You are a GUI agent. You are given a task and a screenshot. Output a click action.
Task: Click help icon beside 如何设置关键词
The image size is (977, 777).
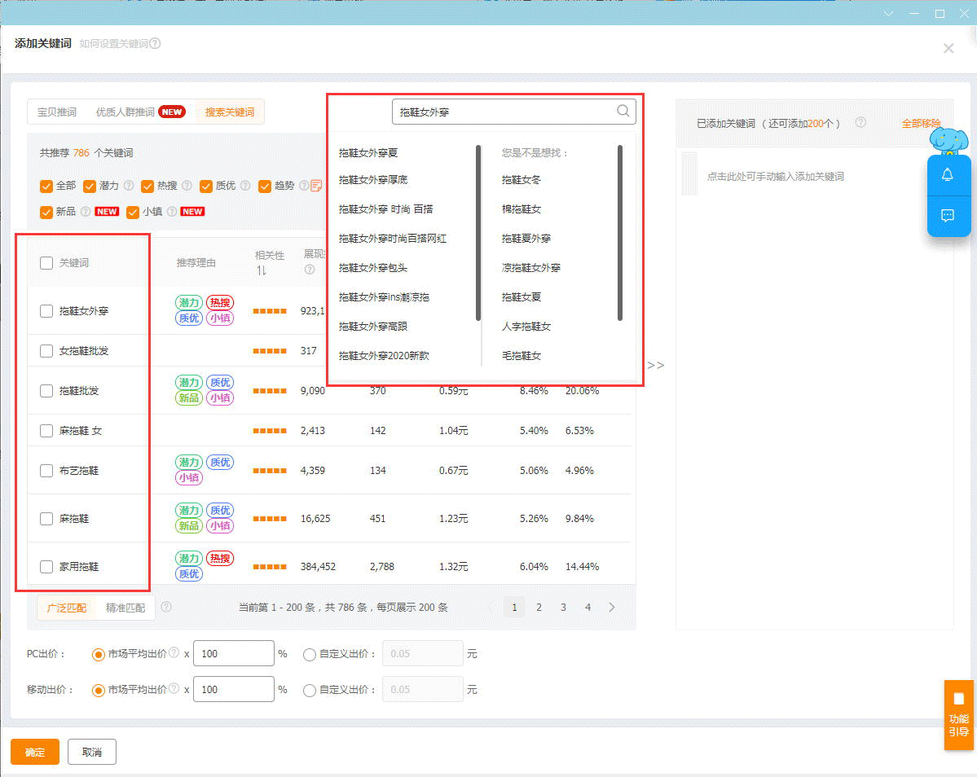155,43
